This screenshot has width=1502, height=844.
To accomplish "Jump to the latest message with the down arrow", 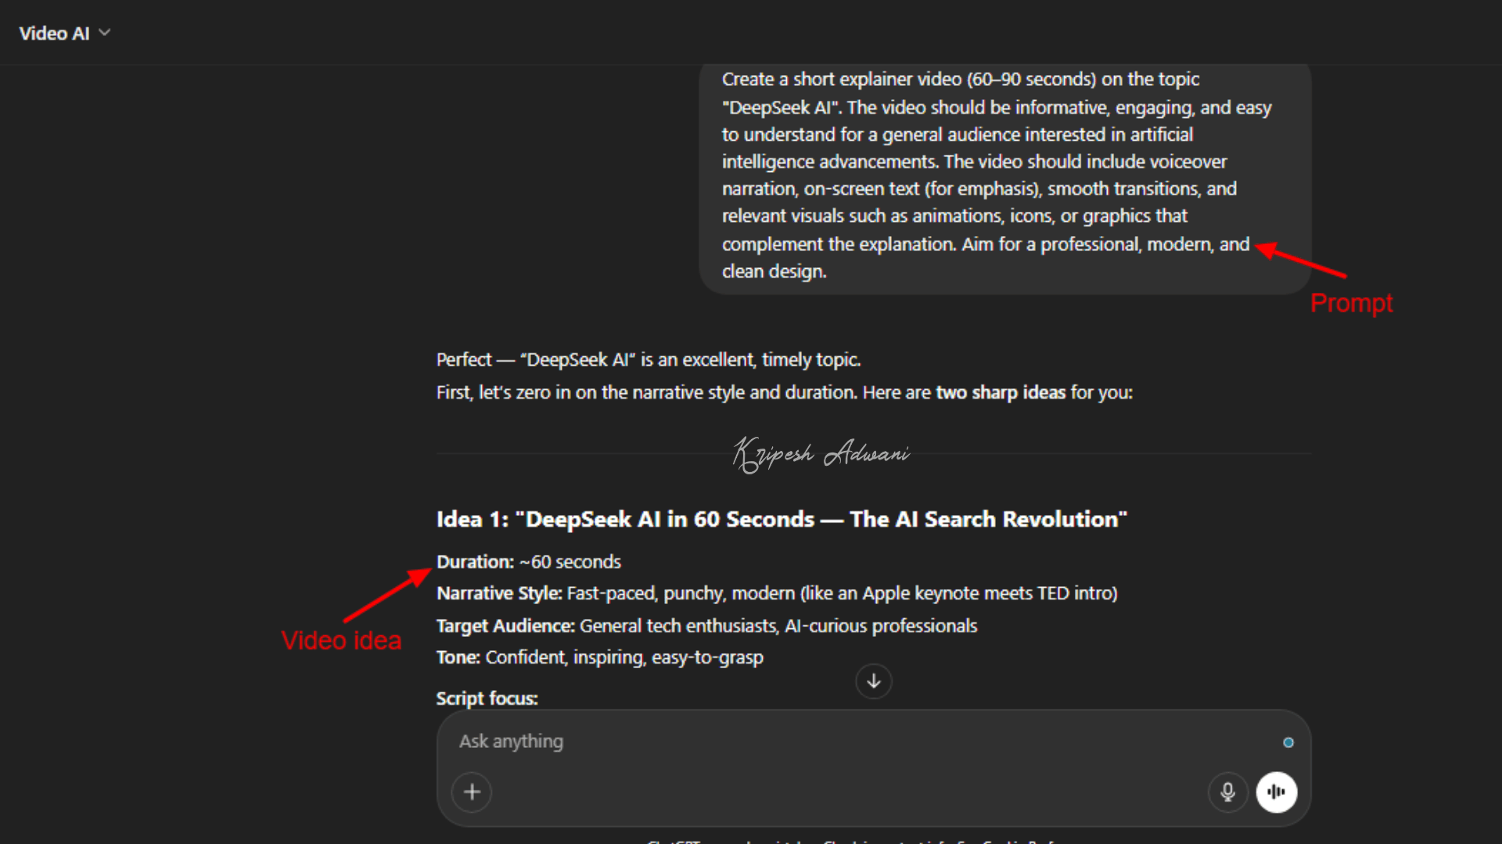I will pos(873,681).
